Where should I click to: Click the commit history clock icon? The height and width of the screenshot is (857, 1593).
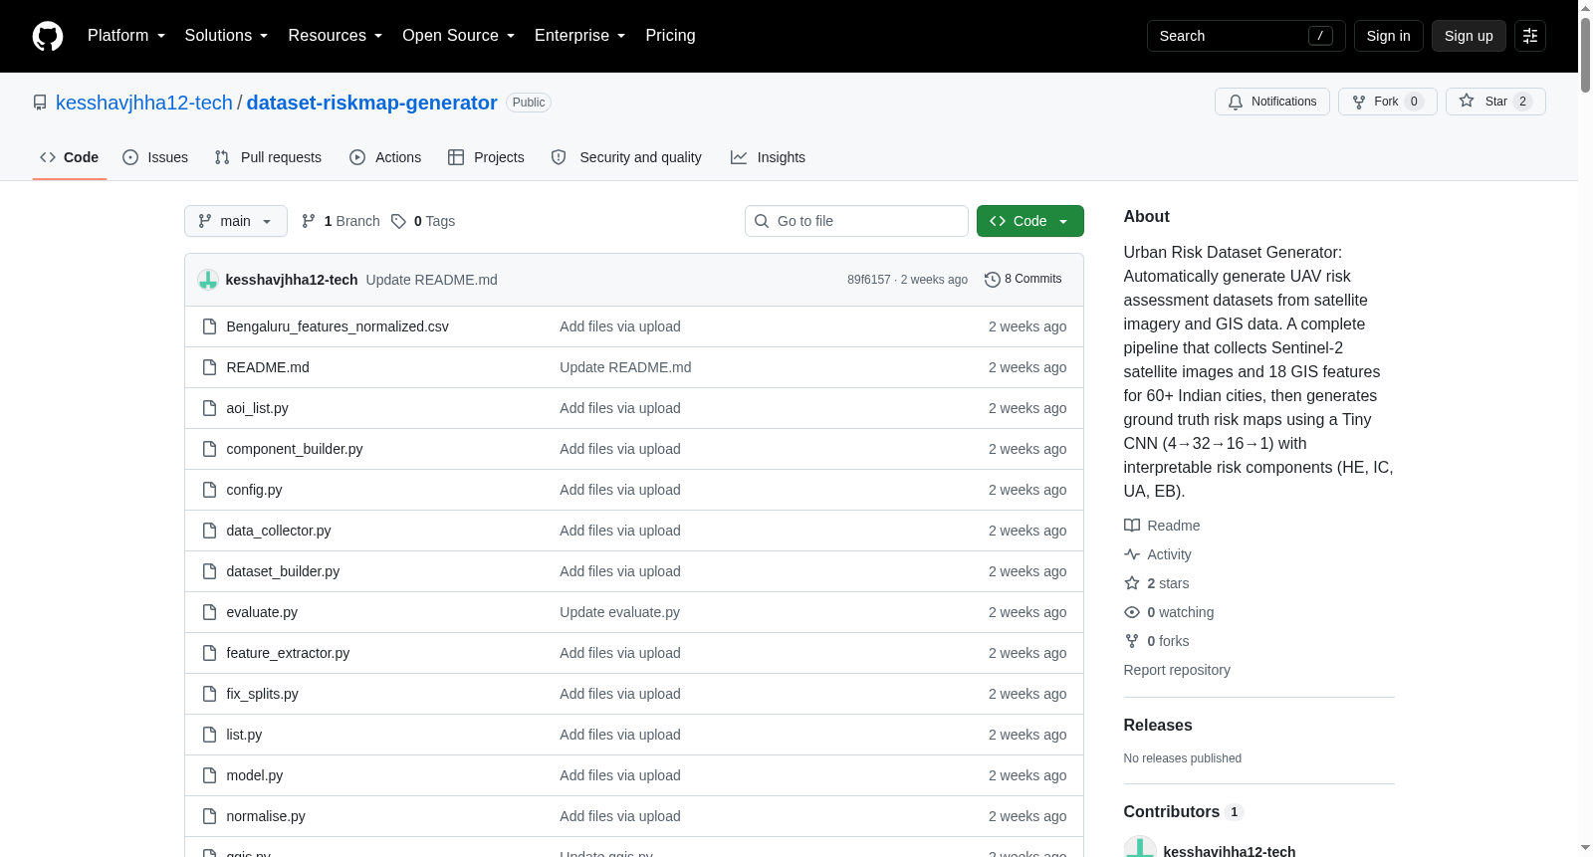coord(992,280)
